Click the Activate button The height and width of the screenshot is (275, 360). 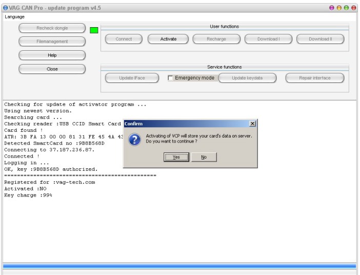[x=168, y=39]
